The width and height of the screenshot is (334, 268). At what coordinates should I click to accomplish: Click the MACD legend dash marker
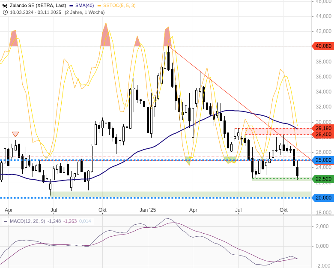5,221
